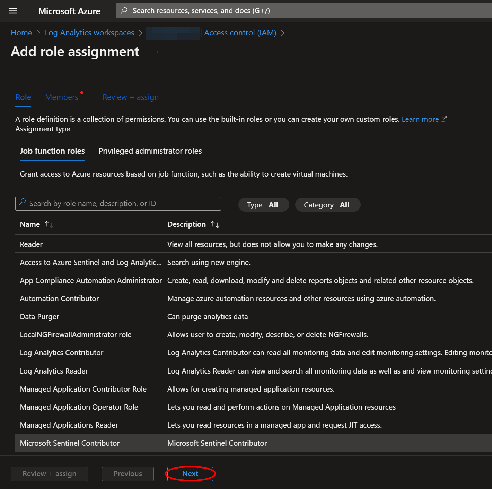Click 'Allows for creating managed application resources.' text
The image size is (492, 489).
tap(251, 389)
